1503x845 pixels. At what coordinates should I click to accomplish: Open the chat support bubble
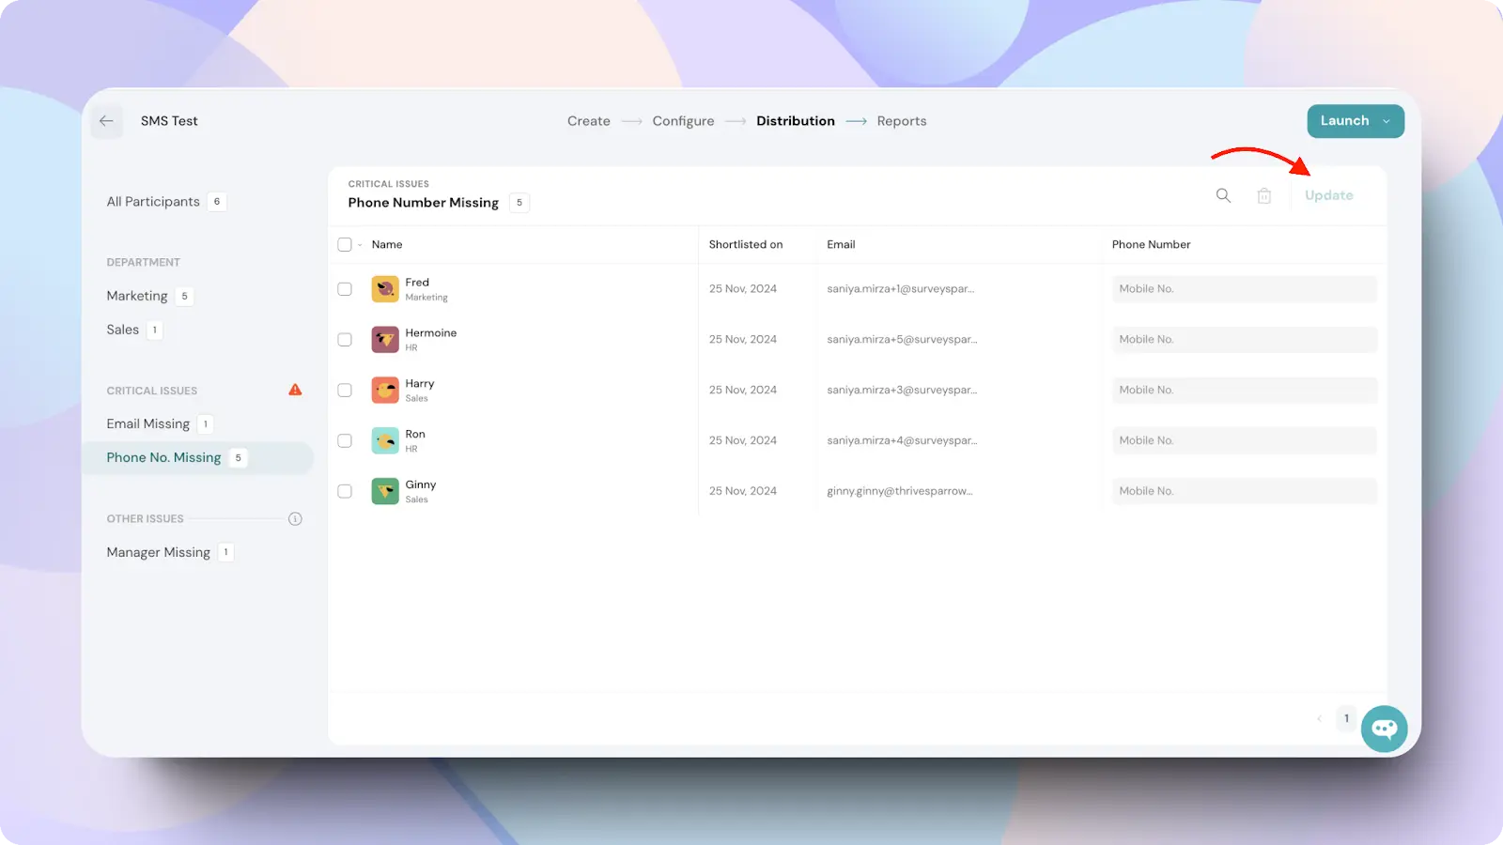click(x=1384, y=729)
